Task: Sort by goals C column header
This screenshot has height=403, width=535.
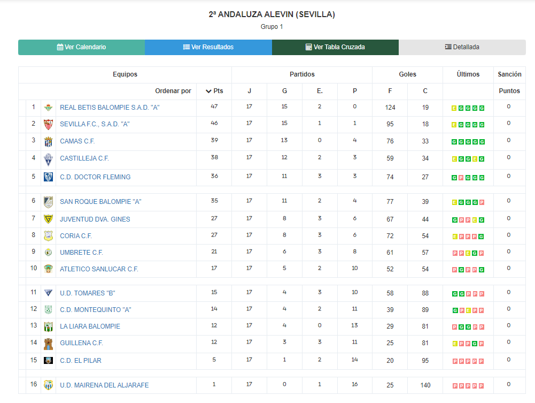Action: click(425, 91)
